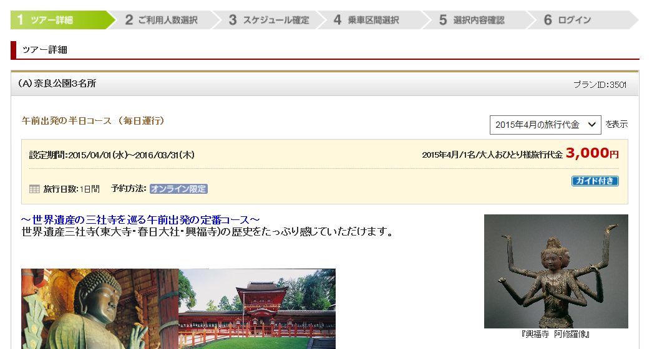Click the 『興福寺 阿修羅像』 caption
Image resolution: width=652 pixels, height=349 pixels.
(x=556, y=334)
